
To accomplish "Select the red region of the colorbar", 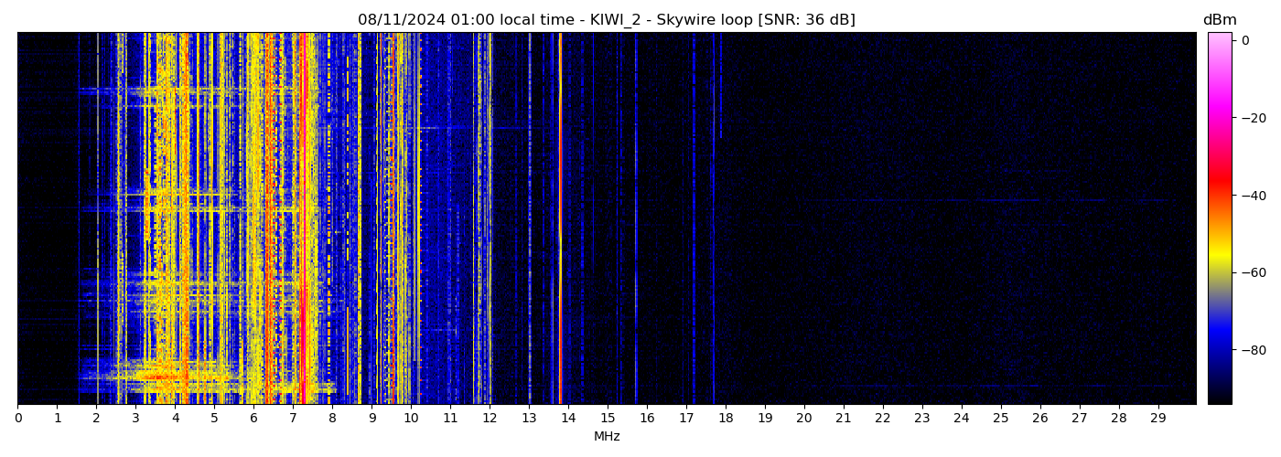I will point(1219,187).
